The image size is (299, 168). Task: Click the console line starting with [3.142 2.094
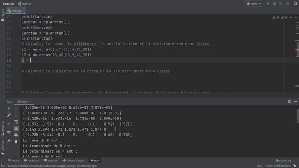click(x=70, y=130)
